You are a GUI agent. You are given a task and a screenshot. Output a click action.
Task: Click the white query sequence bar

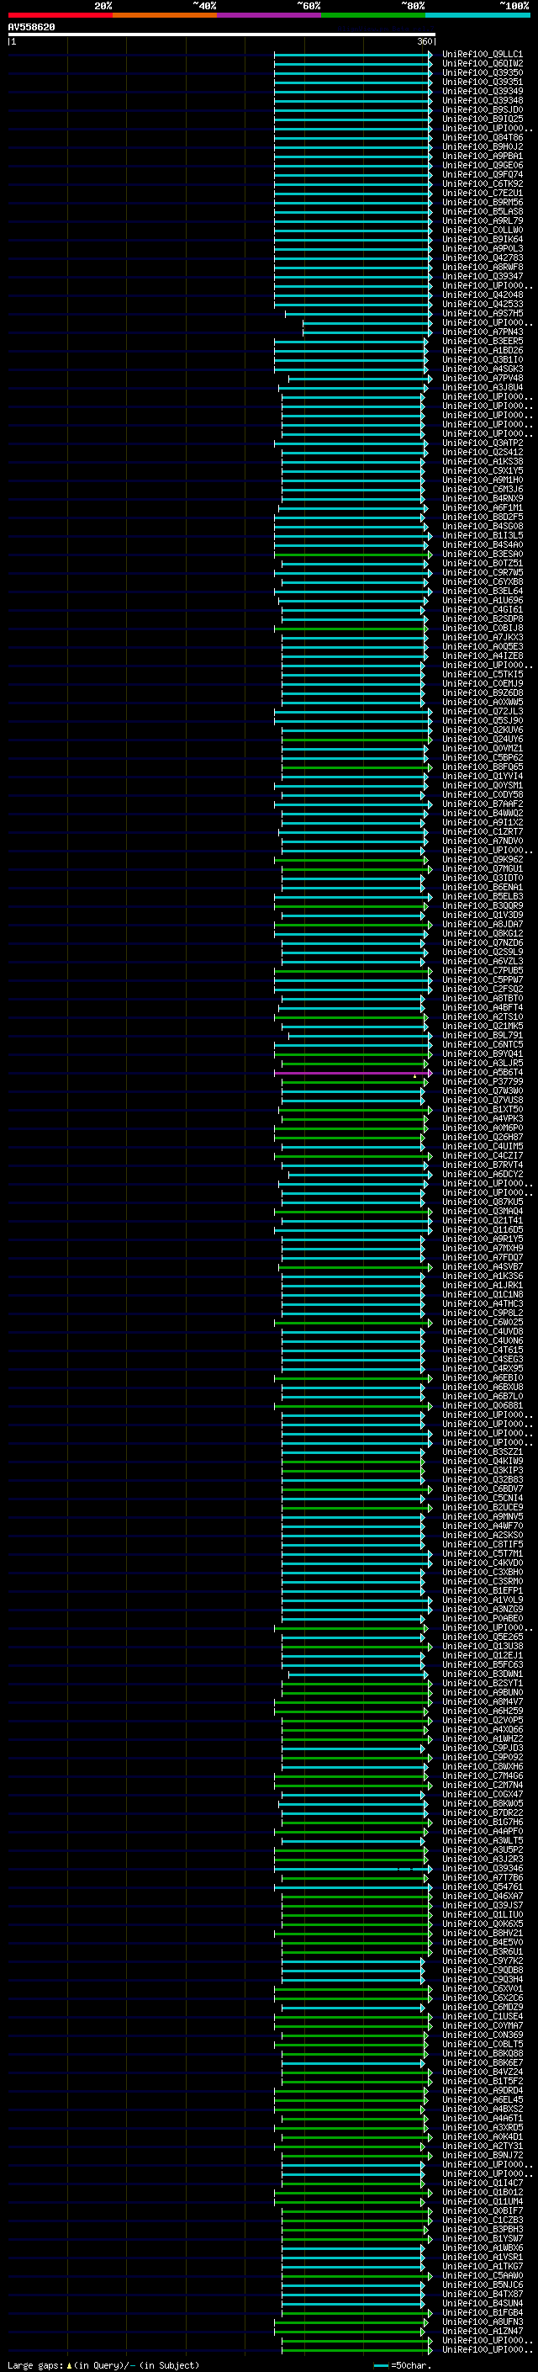tap(222, 35)
